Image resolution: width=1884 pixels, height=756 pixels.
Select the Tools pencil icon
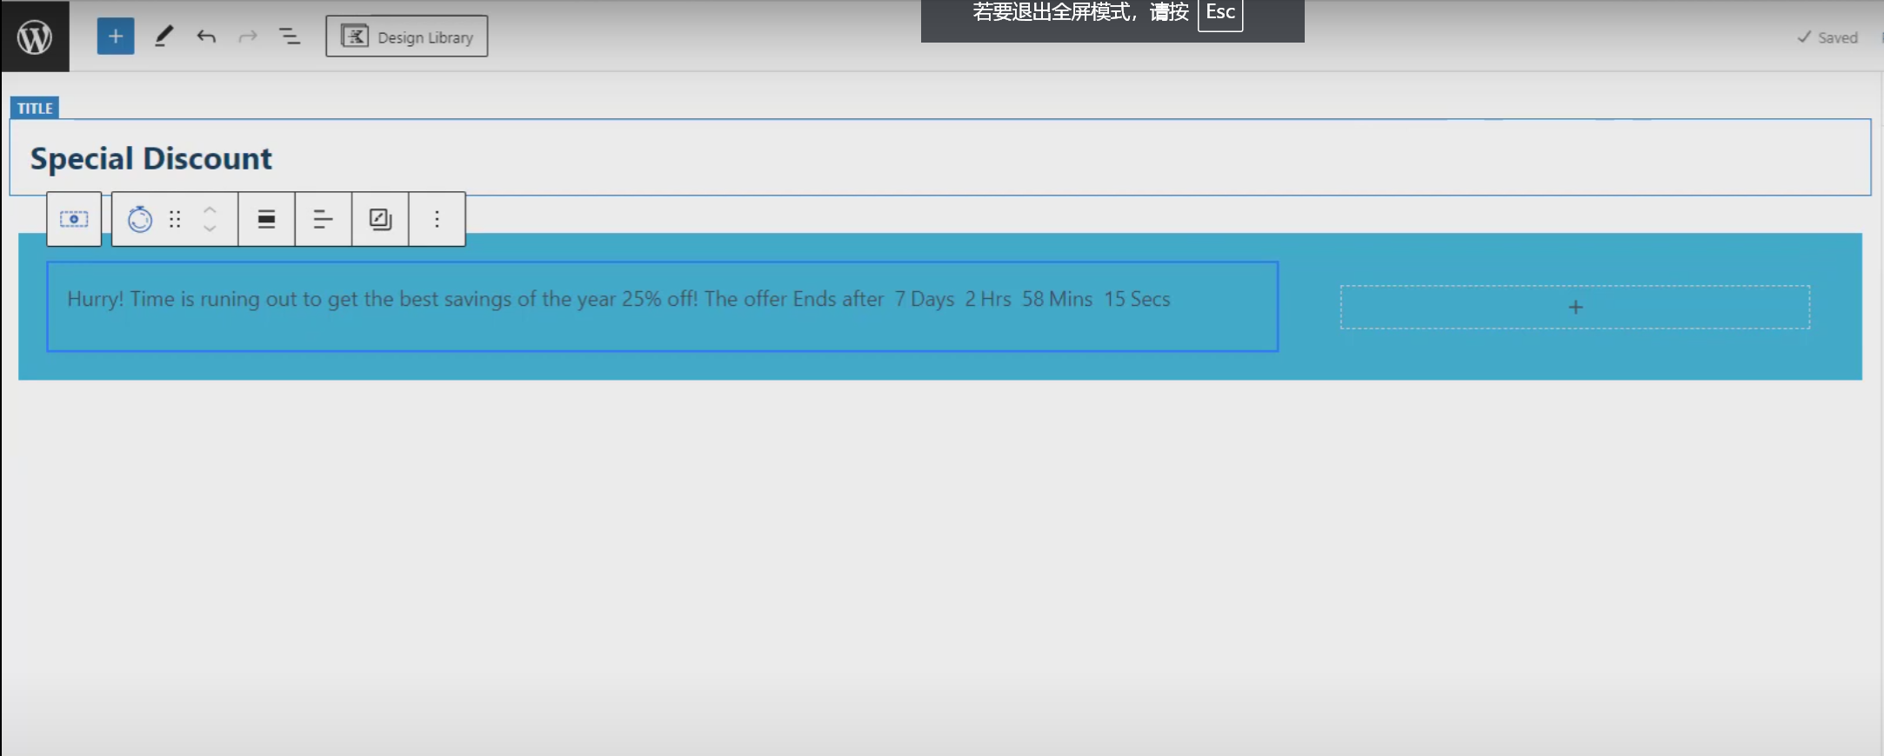(164, 36)
